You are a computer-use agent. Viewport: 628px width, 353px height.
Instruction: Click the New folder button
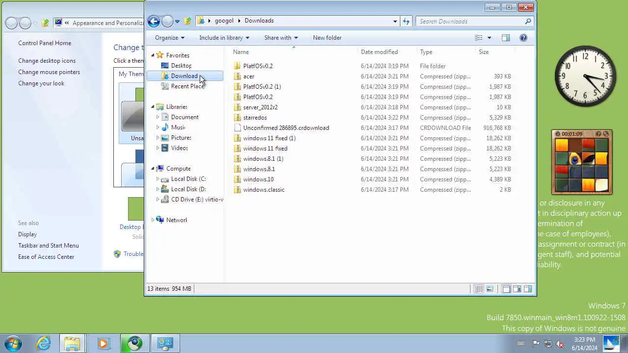pyautogui.click(x=327, y=38)
